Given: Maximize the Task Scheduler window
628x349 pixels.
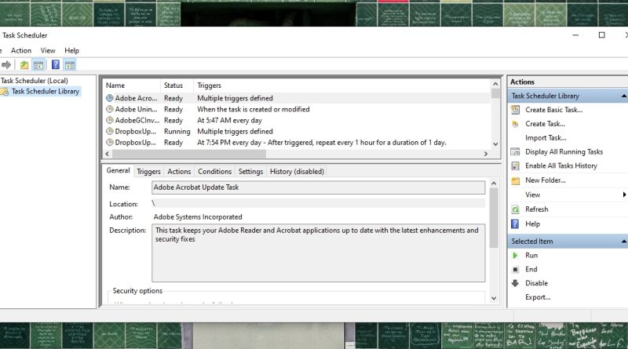Looking at the screenshot, I should (601, 35).
